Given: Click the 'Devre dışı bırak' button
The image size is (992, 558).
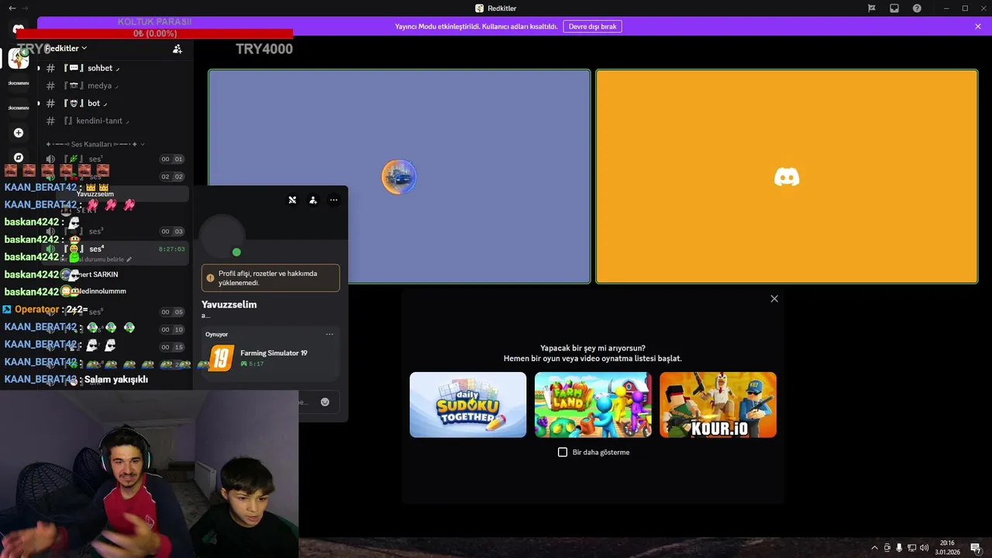Looking at the screenshot, I should (592, 26).
